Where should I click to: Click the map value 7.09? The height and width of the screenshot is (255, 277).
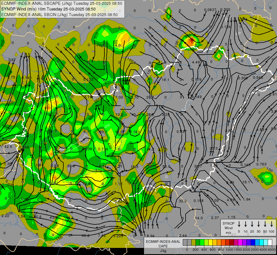pos(215,201)
